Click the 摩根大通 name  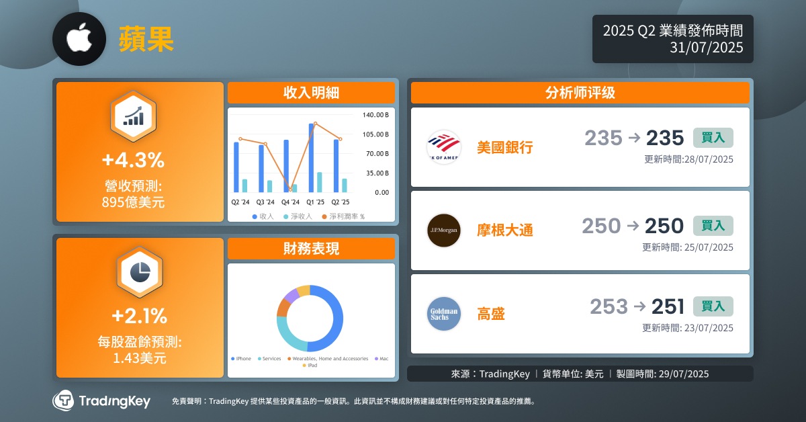click(x=504, y=230)
